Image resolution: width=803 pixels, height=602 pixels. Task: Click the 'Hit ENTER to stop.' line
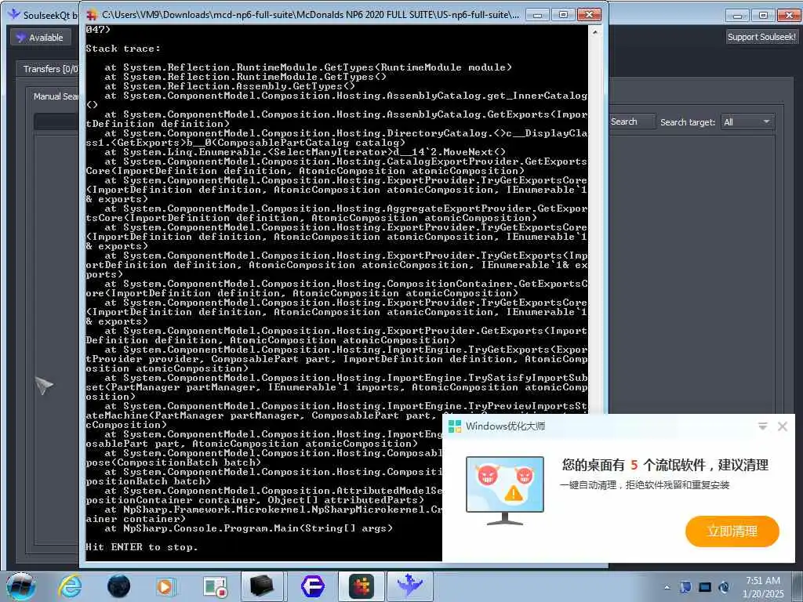(x=141, y=547)
